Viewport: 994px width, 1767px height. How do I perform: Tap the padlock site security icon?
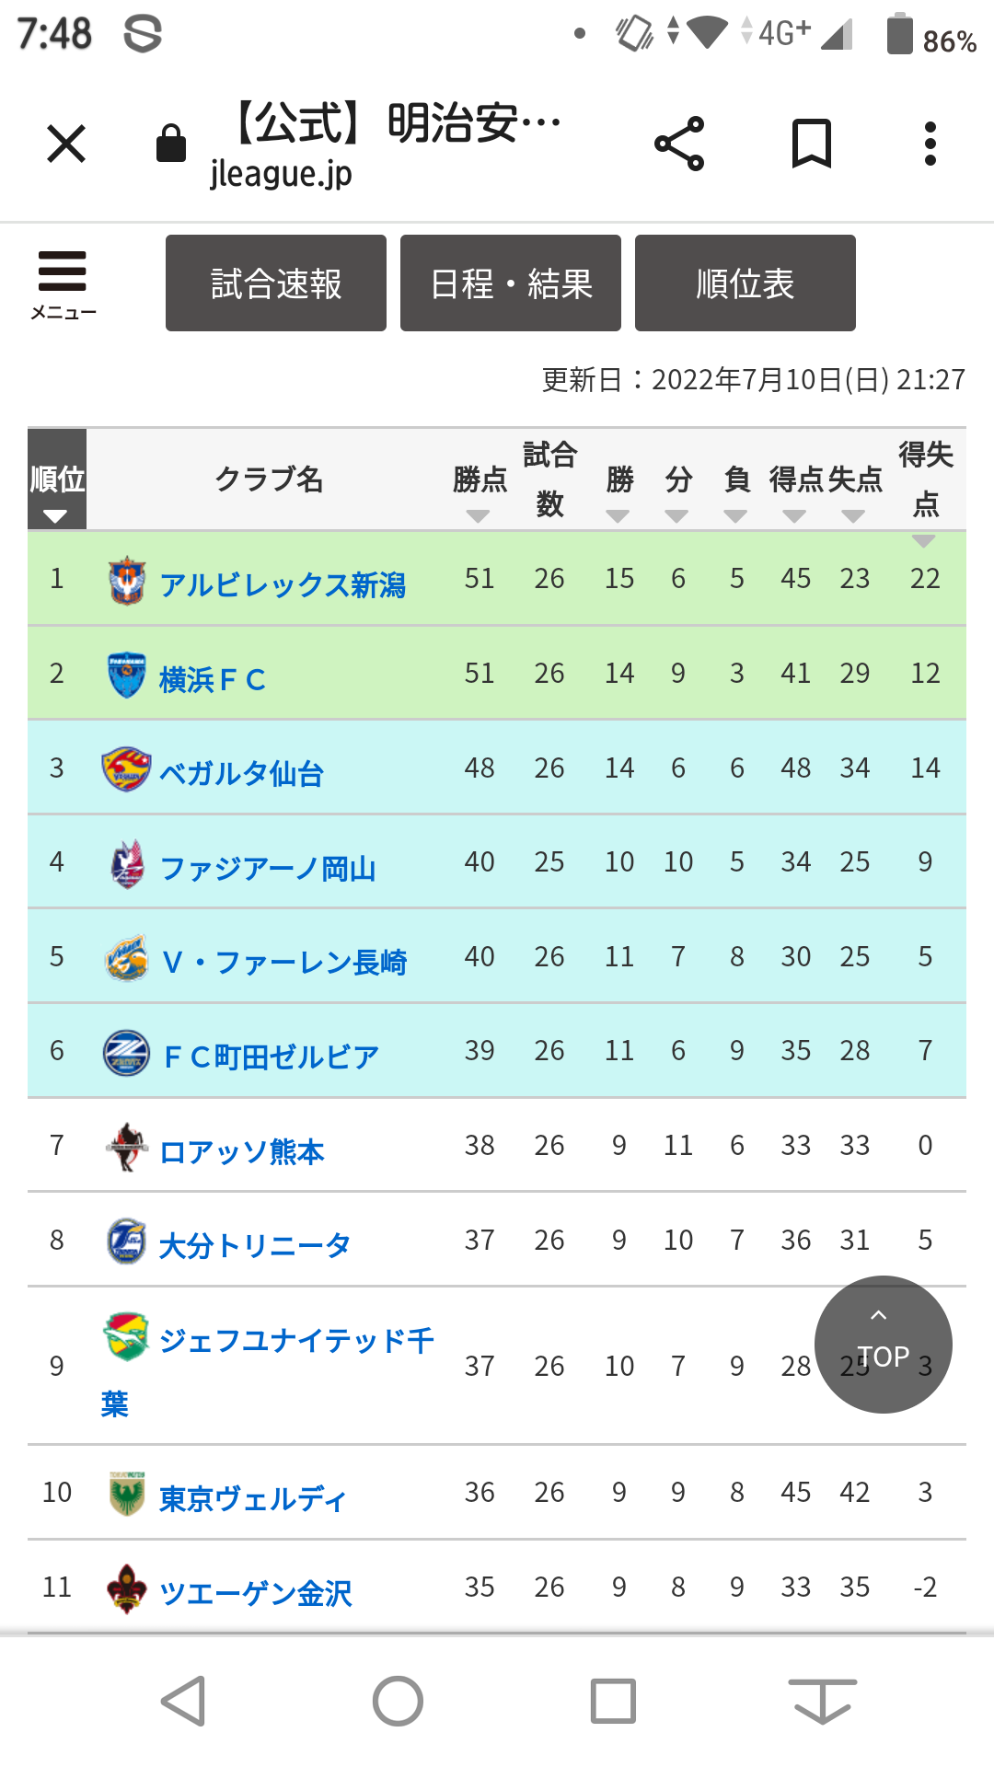[x=171, y=144]
